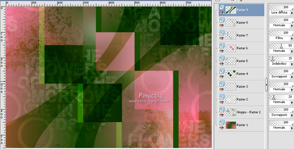Click the raster layer type icon for Raster 4
The image size is (294, 149).
222,71
